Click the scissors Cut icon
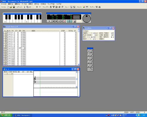The image size is (147, 117). (25, 7)
